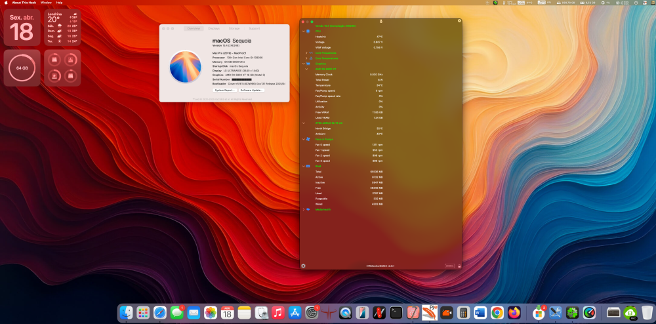The image size is (656, 324).
Task: Collapse the Graphics section
Action: click(304, 64)
